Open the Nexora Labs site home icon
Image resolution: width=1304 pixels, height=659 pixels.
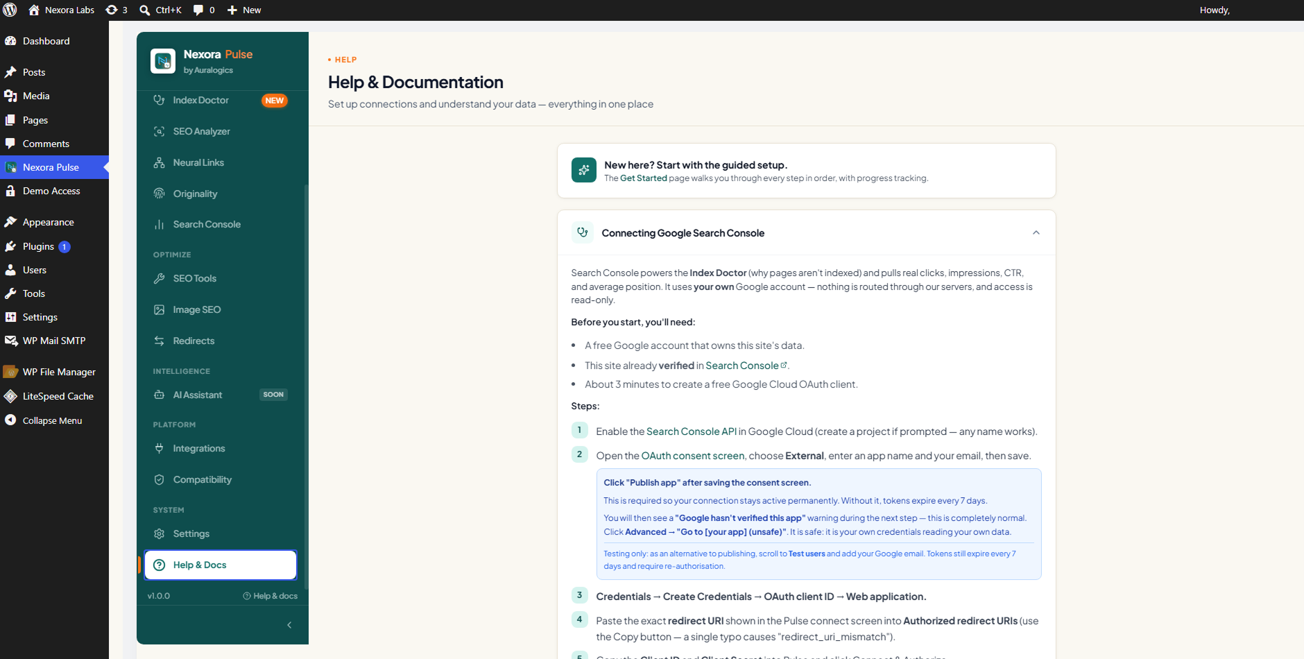(x=33, y=10)
